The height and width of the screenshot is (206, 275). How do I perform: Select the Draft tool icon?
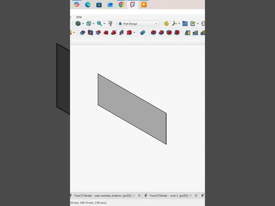tap(169, 33)
